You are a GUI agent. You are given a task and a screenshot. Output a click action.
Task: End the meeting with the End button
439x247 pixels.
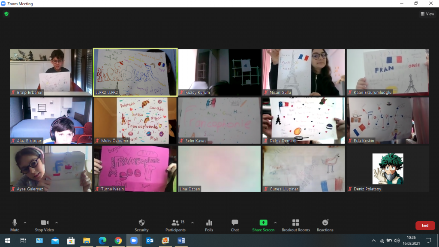[x=425, y=226]
